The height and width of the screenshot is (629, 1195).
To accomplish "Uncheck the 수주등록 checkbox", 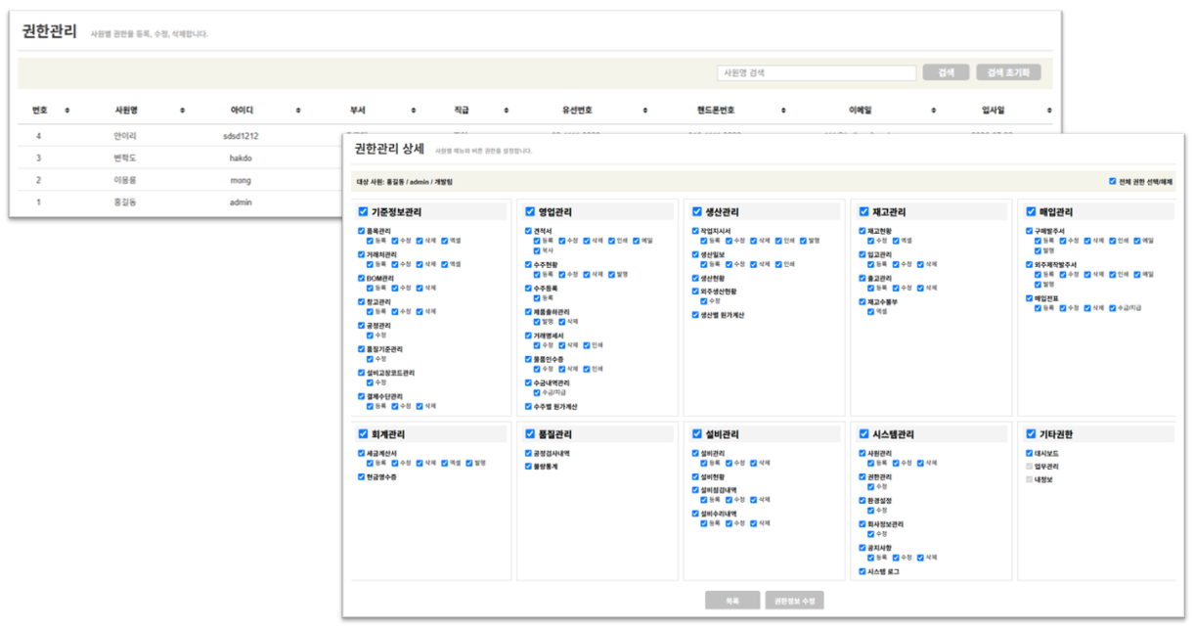I will pyautogui.click(x=528, y=289).
